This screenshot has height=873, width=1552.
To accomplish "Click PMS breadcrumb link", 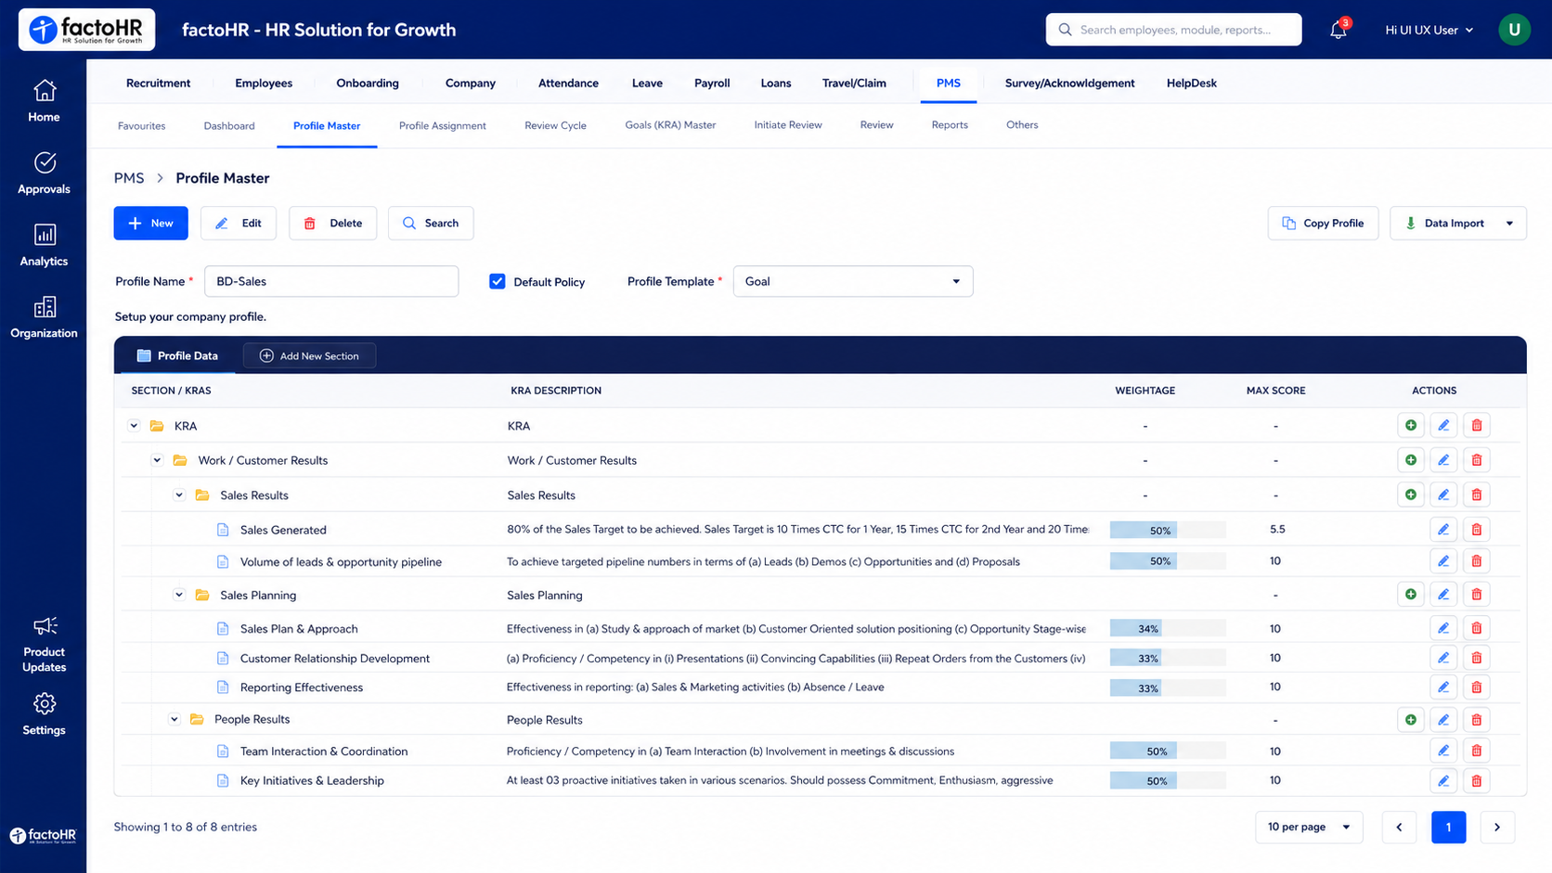I will (129, 178).
